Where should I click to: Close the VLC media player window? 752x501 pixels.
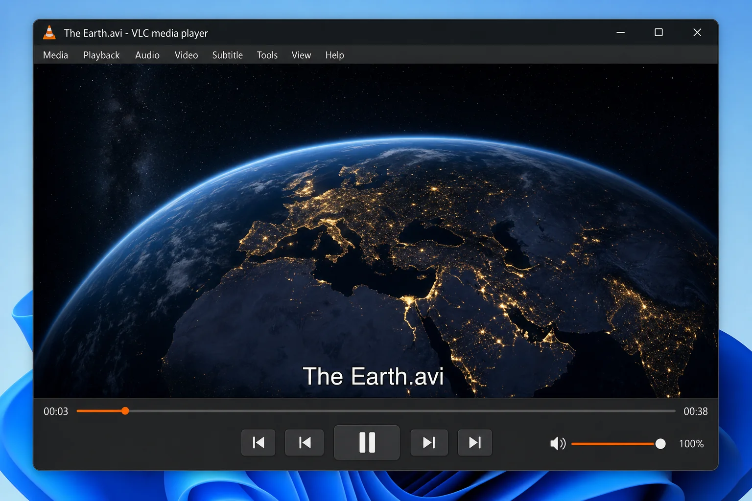pos(697,32)
